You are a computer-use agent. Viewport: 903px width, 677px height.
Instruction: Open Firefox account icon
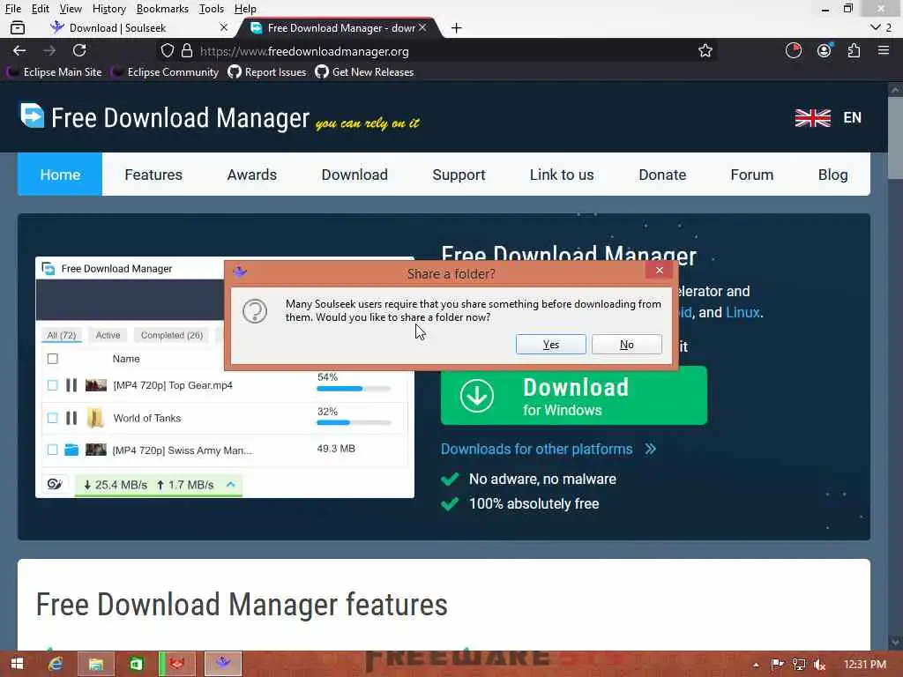pos(825,50)
